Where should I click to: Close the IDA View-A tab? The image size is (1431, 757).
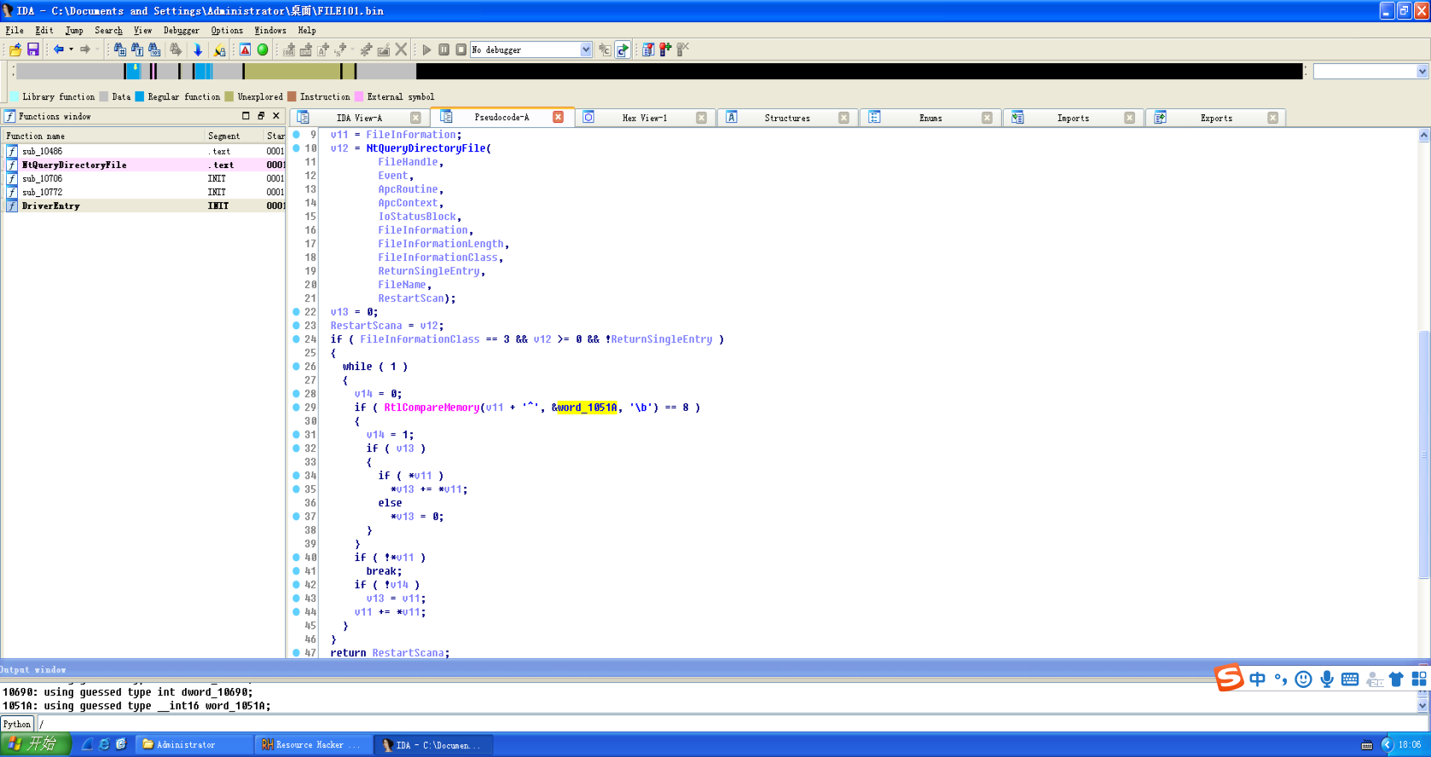pos(415,118)
